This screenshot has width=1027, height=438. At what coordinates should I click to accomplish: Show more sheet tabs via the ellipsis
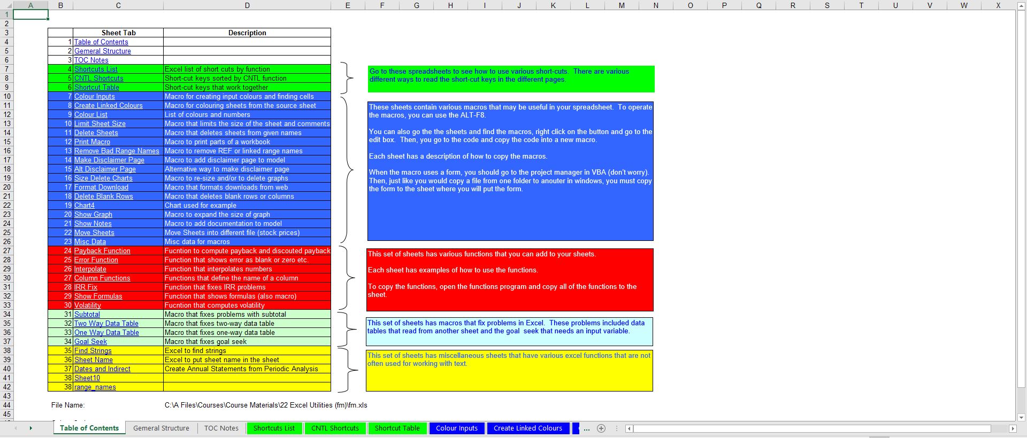(587, 428)
